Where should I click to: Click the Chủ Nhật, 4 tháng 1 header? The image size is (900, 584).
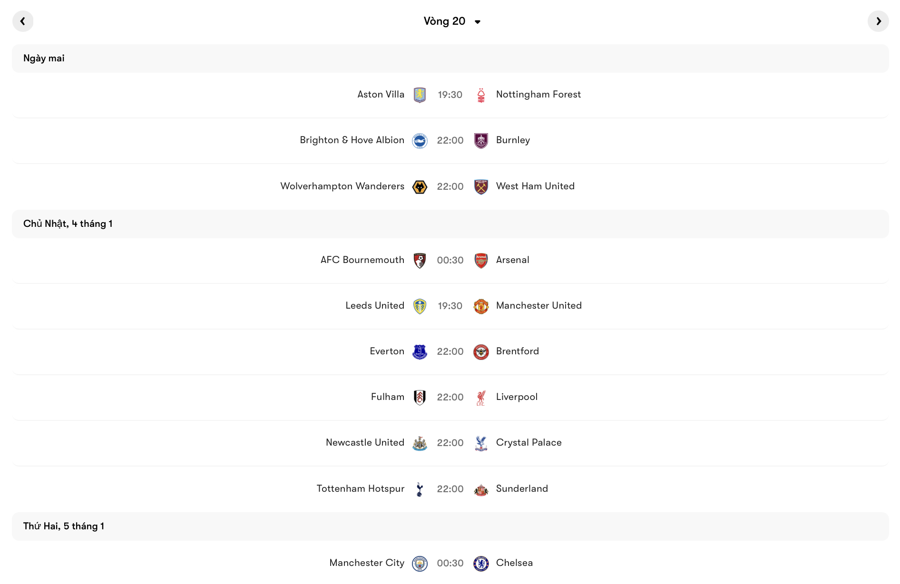(x=68, y=224)
